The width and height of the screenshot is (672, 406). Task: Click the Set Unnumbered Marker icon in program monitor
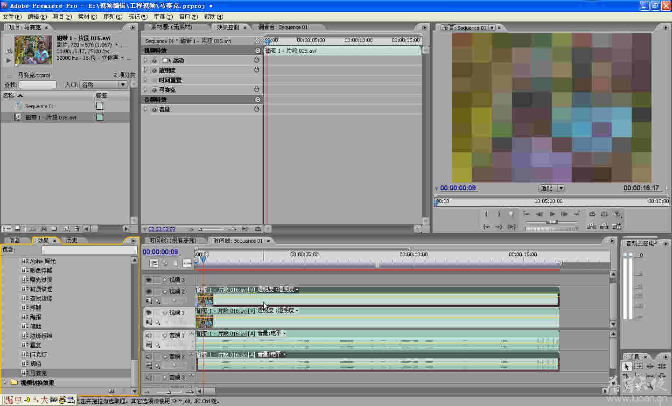coord(511,214)
